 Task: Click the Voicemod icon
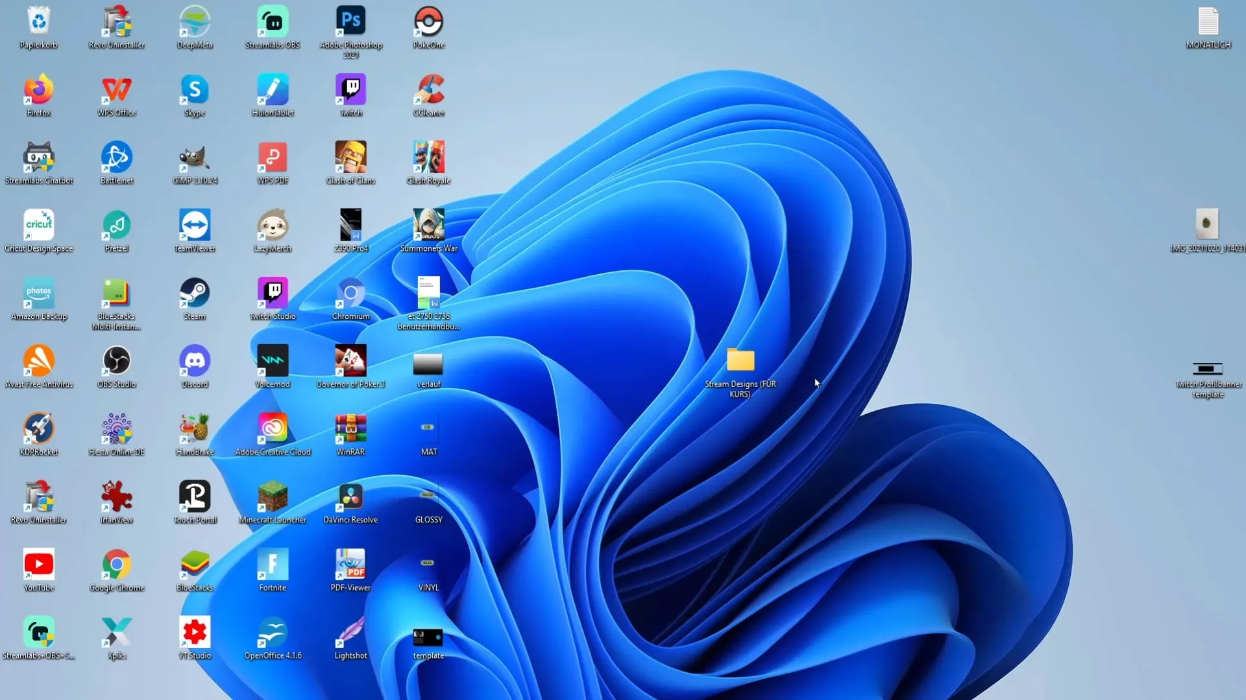(x=273, y=361)
